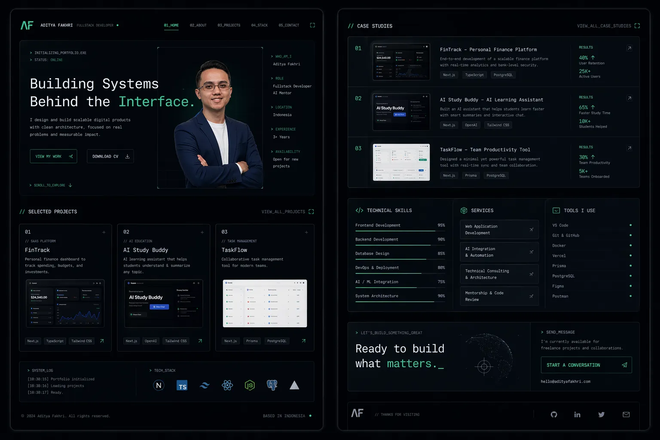Click the envelope mail icon in the footer

[x=626, y=414]
